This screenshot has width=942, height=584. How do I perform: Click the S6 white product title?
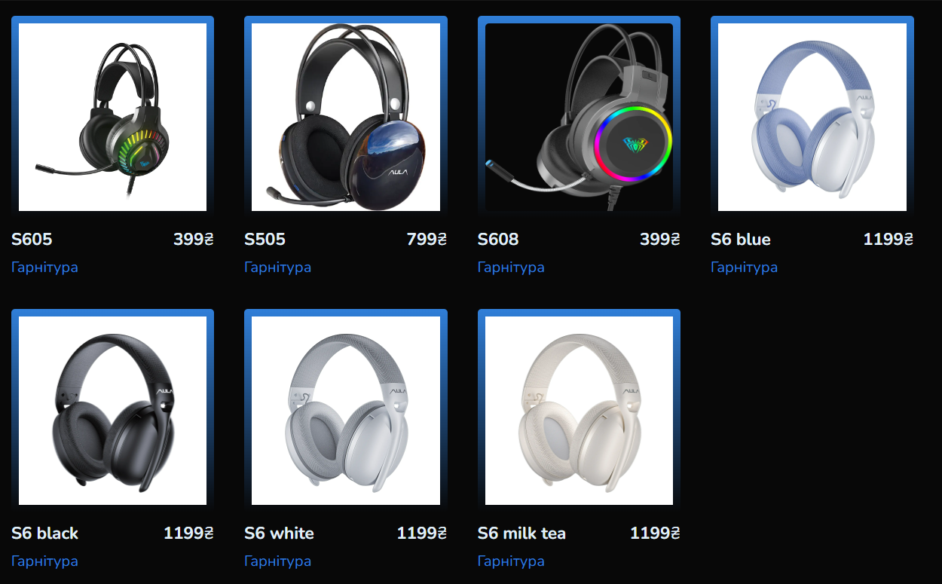point(279,534)
